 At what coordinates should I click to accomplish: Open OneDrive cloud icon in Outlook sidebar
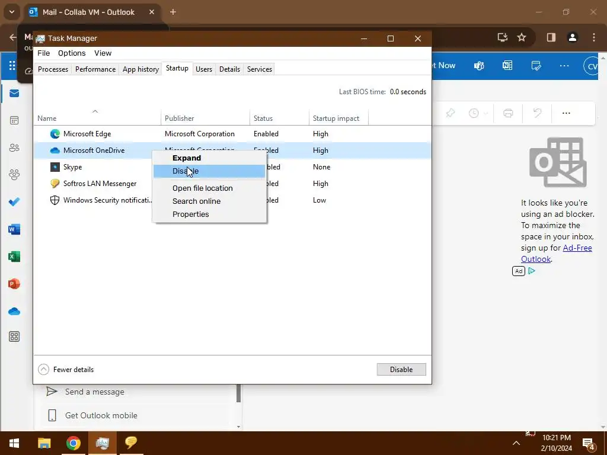click(x=14, y=311)
